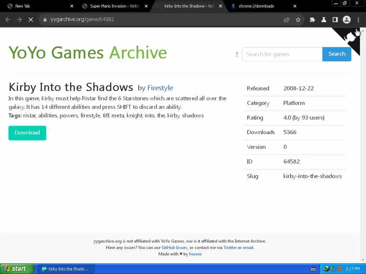Click the Chrome Labs flask icon
The width and height of the screenshot is (366, 274).
click(324, 20)
